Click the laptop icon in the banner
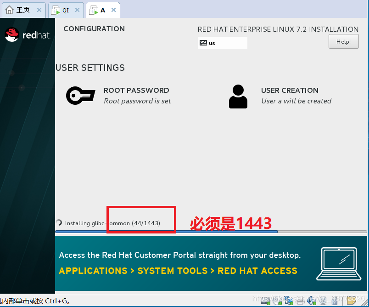Viewport: 369px width, 307px height. (x=339, y=264)
